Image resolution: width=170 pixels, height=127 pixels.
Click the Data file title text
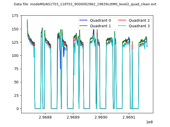(85, 4)
